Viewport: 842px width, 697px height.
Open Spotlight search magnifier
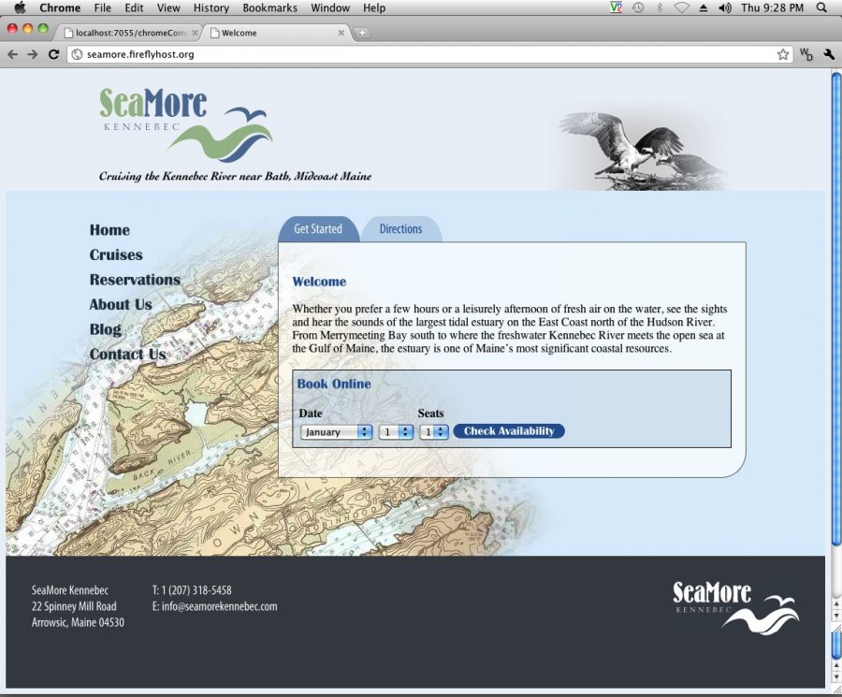(x=821, y=7)
